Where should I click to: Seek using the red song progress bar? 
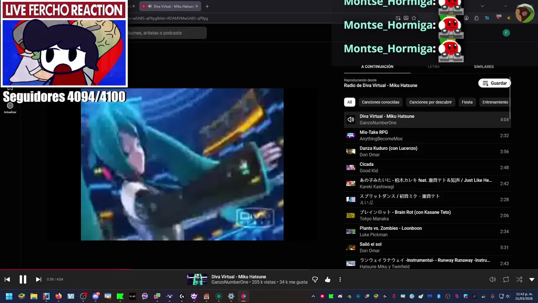[x=65, y=270]
